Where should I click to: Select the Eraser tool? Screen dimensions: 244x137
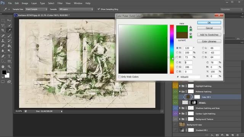pos(3,46)
